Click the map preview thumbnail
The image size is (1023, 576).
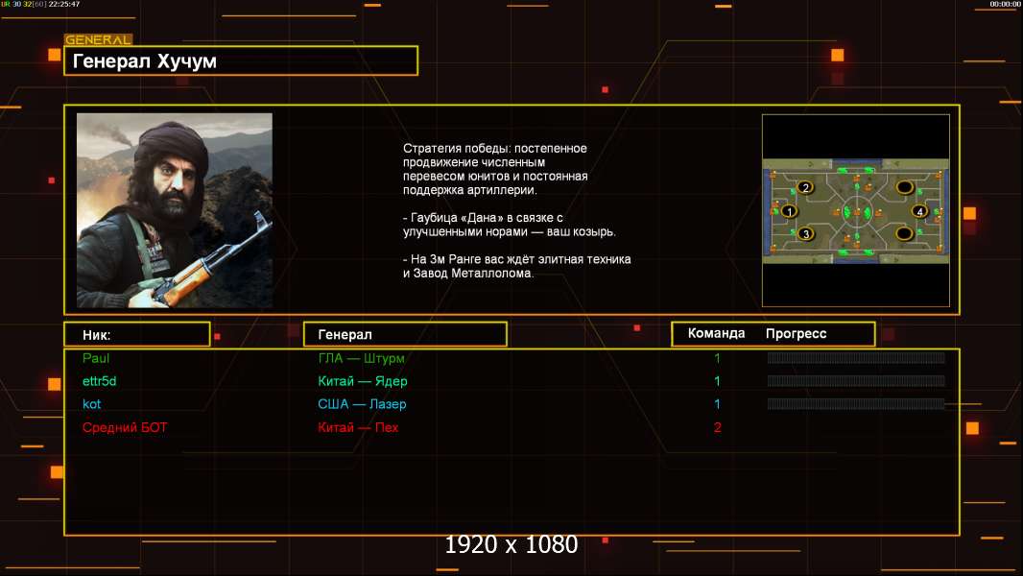[x=855, y=210]
